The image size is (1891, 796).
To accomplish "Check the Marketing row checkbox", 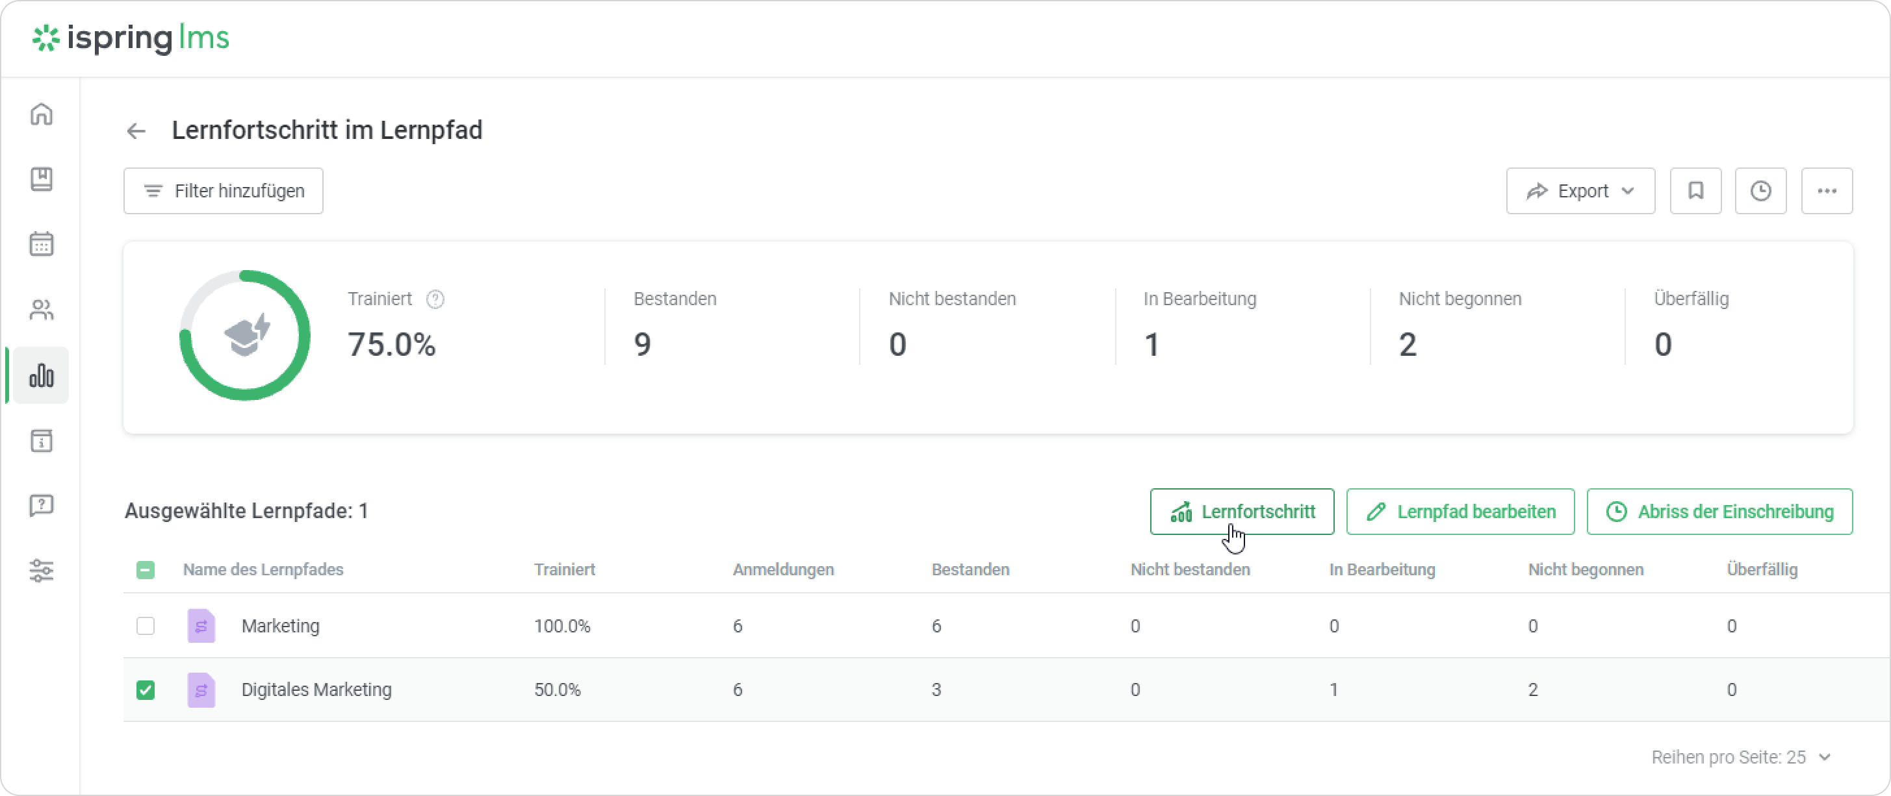I will [146, 626].
